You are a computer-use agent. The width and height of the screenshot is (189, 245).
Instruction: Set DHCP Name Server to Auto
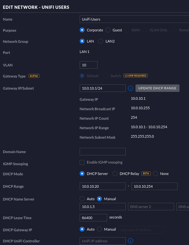point(82,199)
